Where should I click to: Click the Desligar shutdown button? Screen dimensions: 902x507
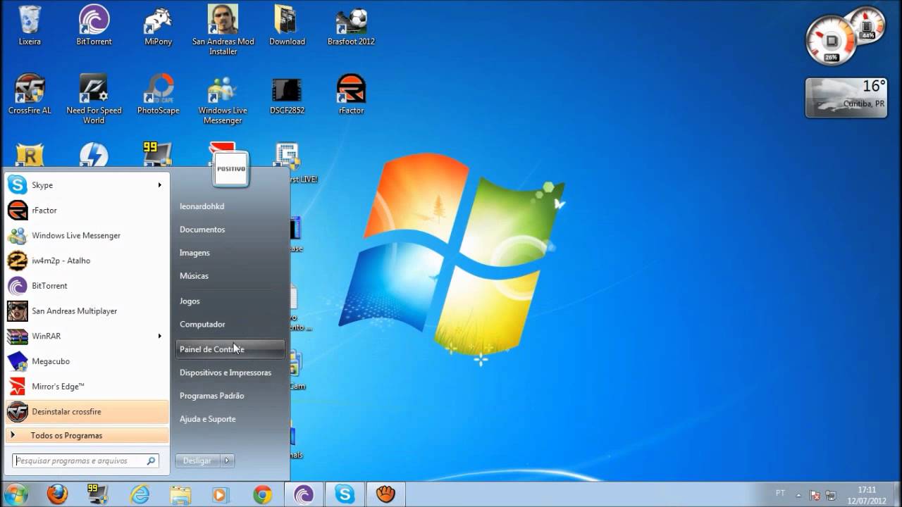pos(197,461)
